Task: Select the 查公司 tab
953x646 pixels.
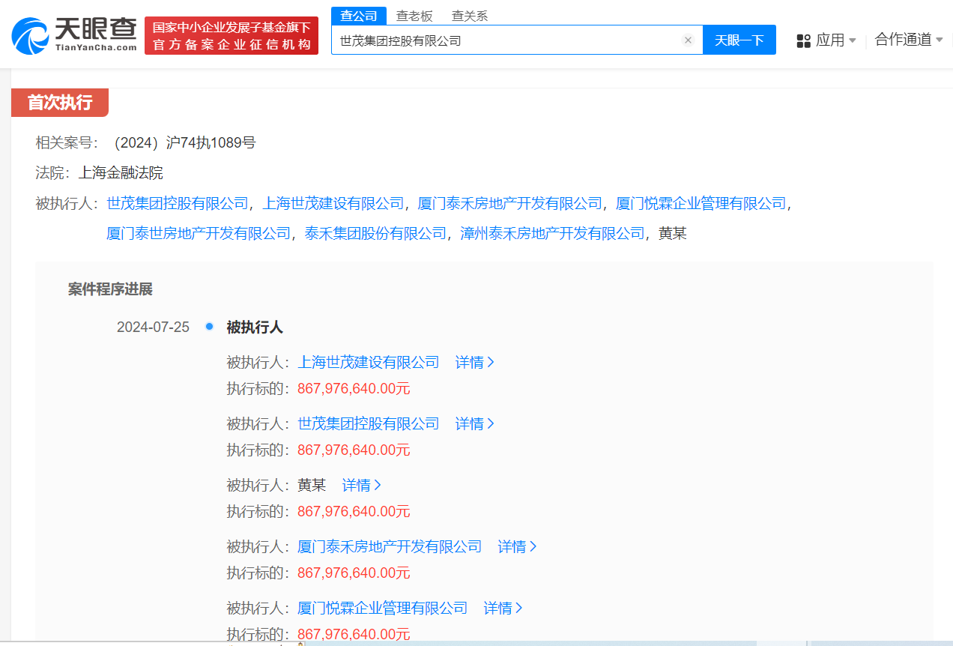Action: 358,15
